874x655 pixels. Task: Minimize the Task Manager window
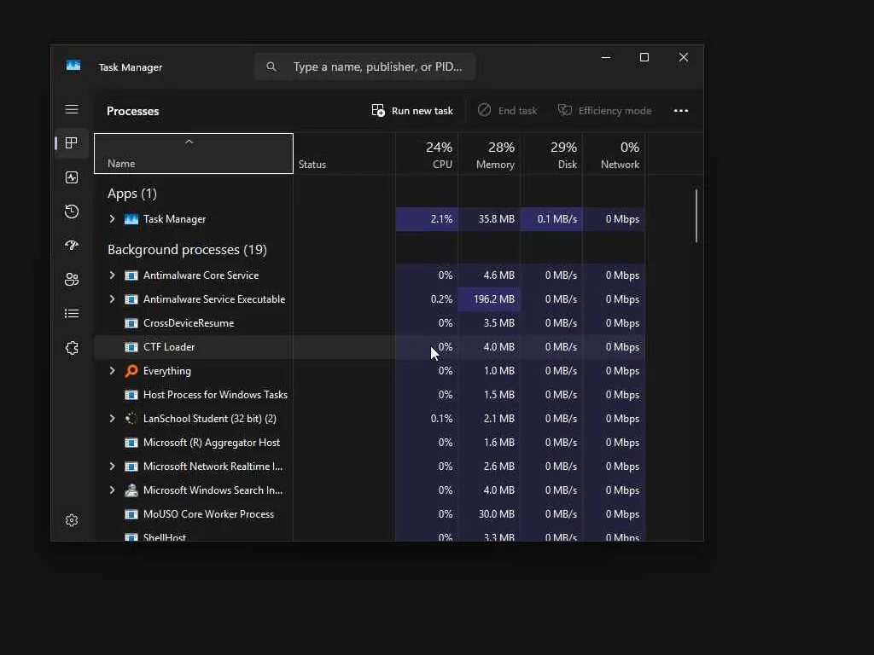click(x=606, y=57)
